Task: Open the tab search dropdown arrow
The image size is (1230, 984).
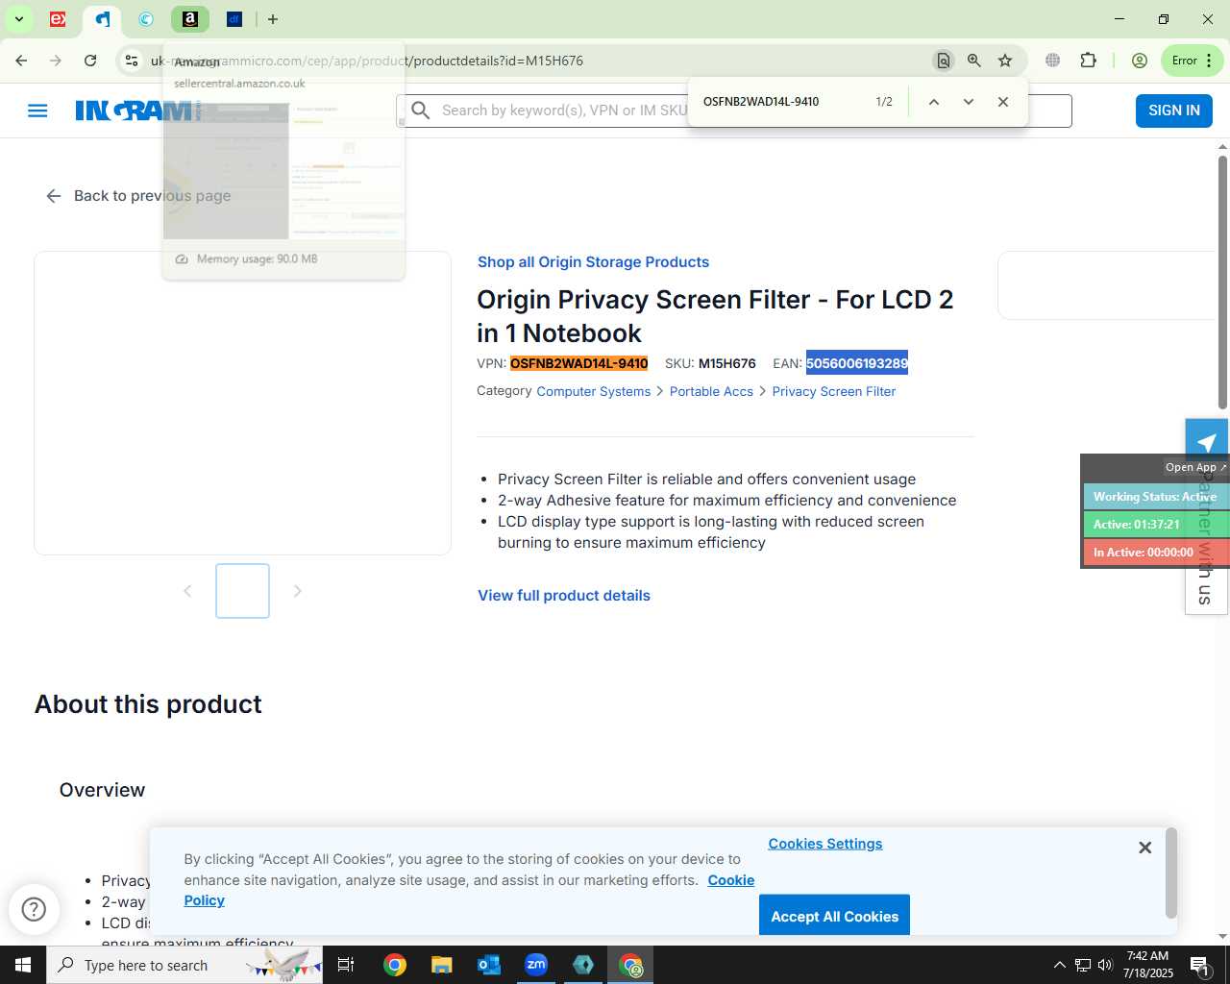Action: pos(18,19)
